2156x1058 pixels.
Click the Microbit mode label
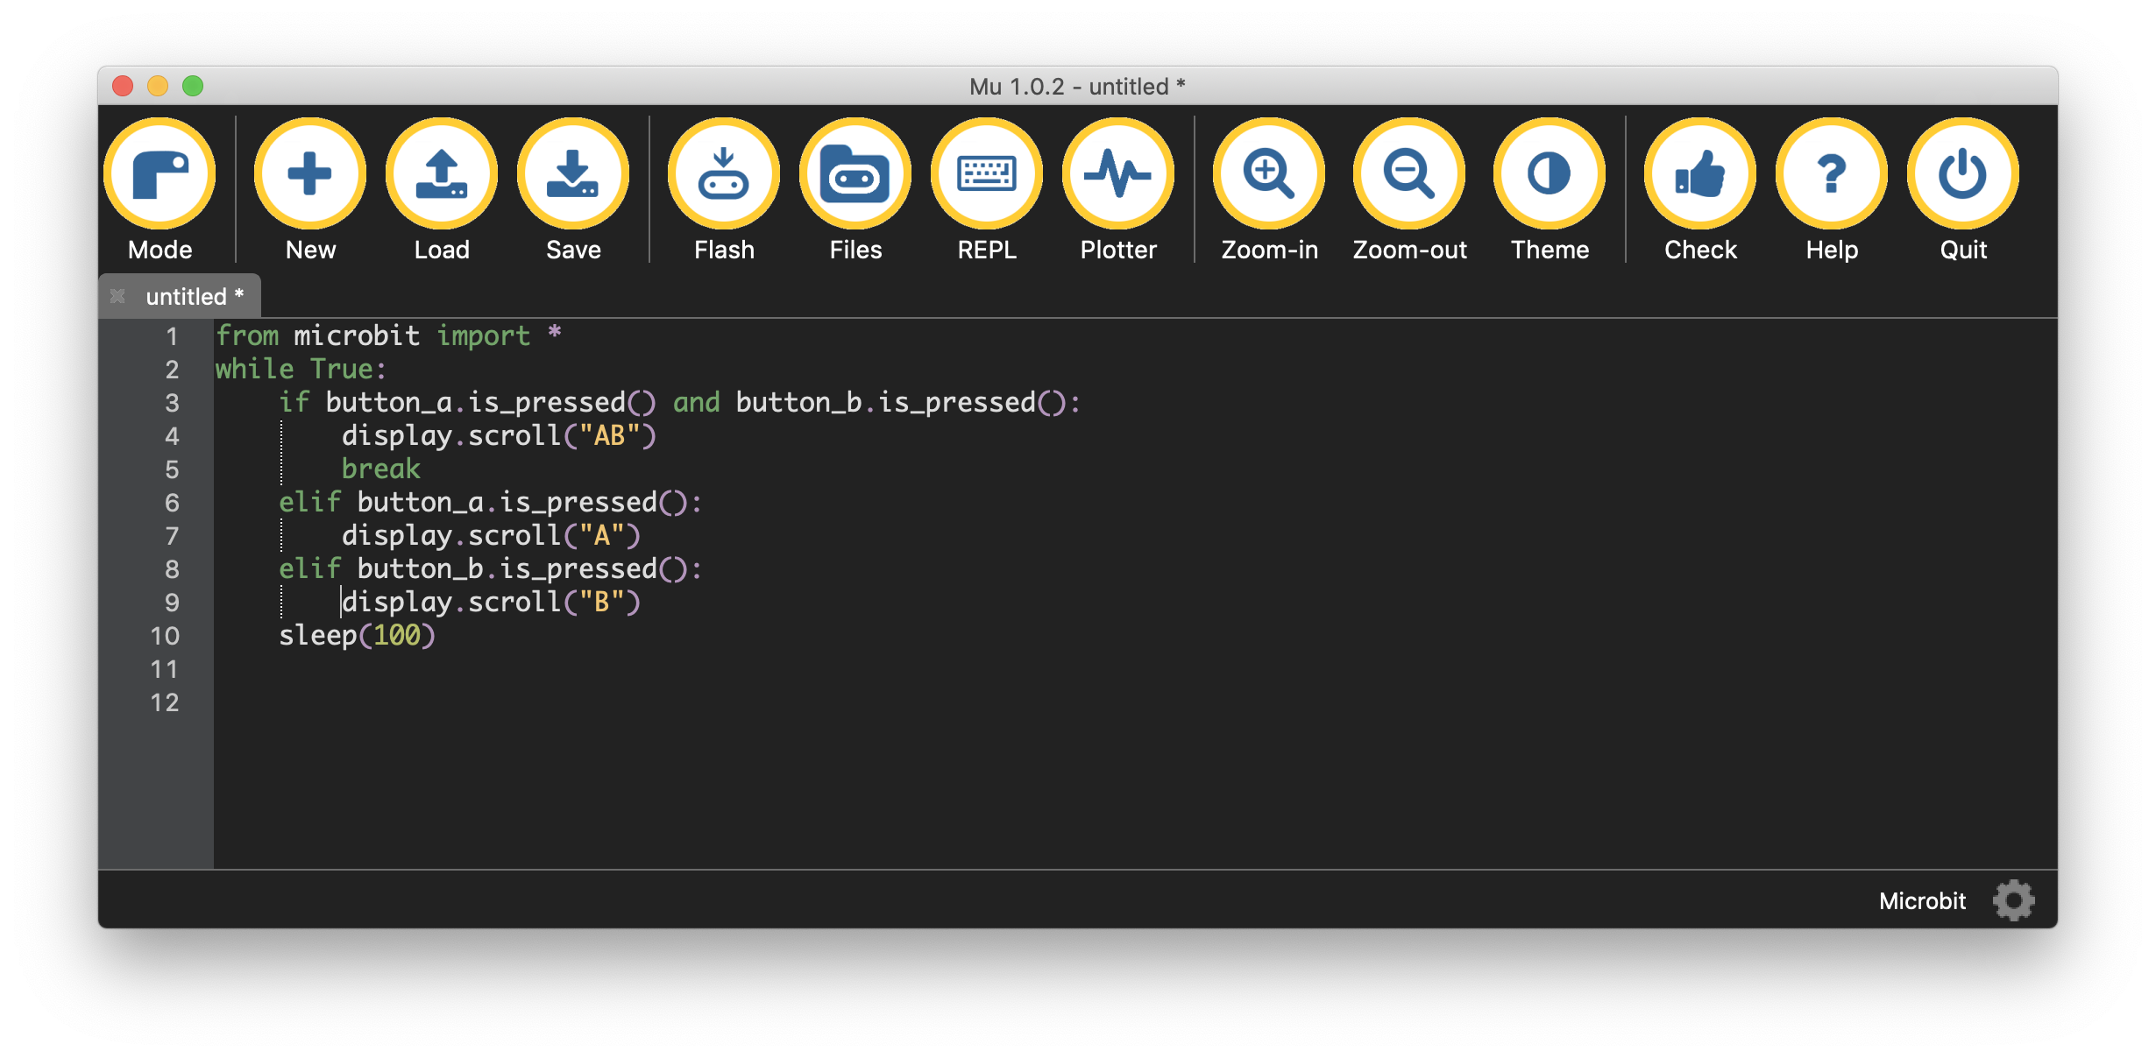point(1922,901)
